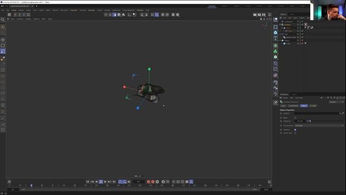Screen dimensions: 346x195
Task: Open the MoGraph menu
Action: (x=64, y=10)
